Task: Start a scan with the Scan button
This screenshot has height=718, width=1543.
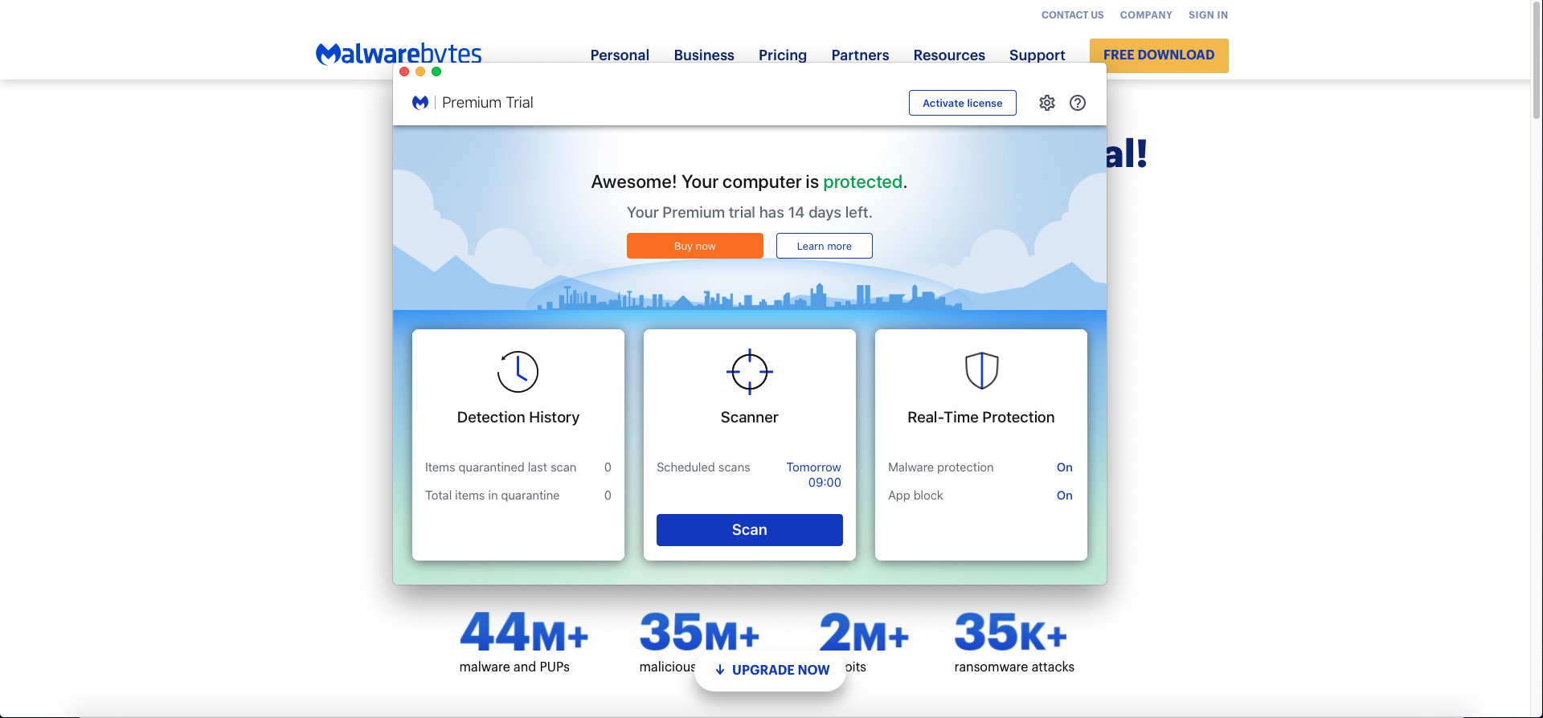Action: 750,530
